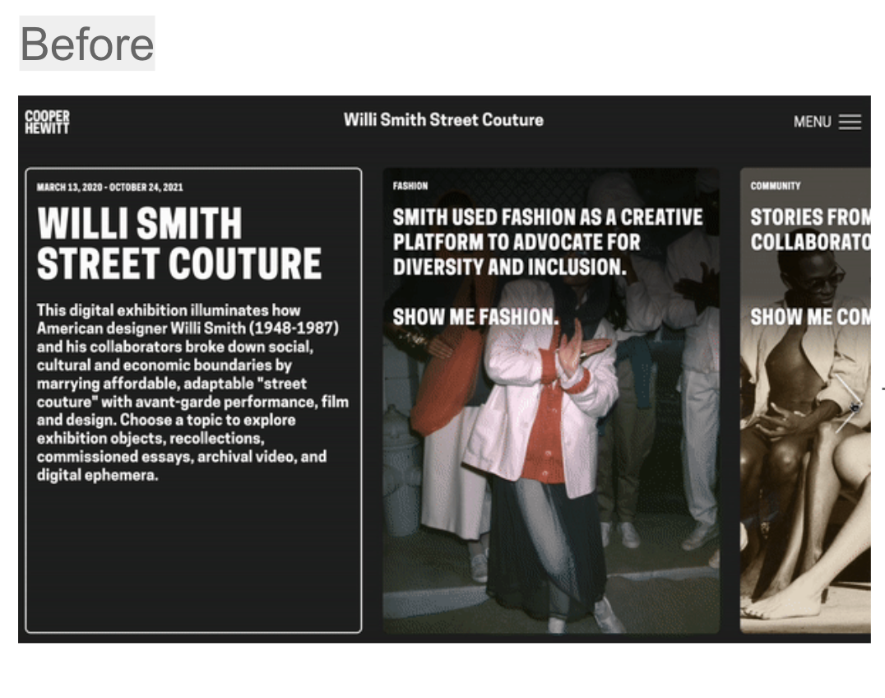The height and width of the screenshot is (698, 885).
Task: Click the 'March 13, 2020 - October 24, 2021' date
Action: (x=110, y=187)
